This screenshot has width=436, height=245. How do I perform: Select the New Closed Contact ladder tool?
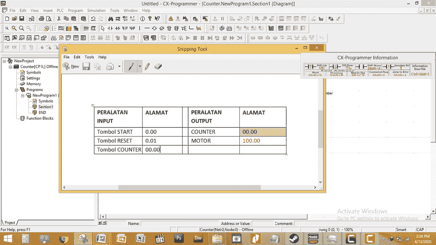[117, 28]
